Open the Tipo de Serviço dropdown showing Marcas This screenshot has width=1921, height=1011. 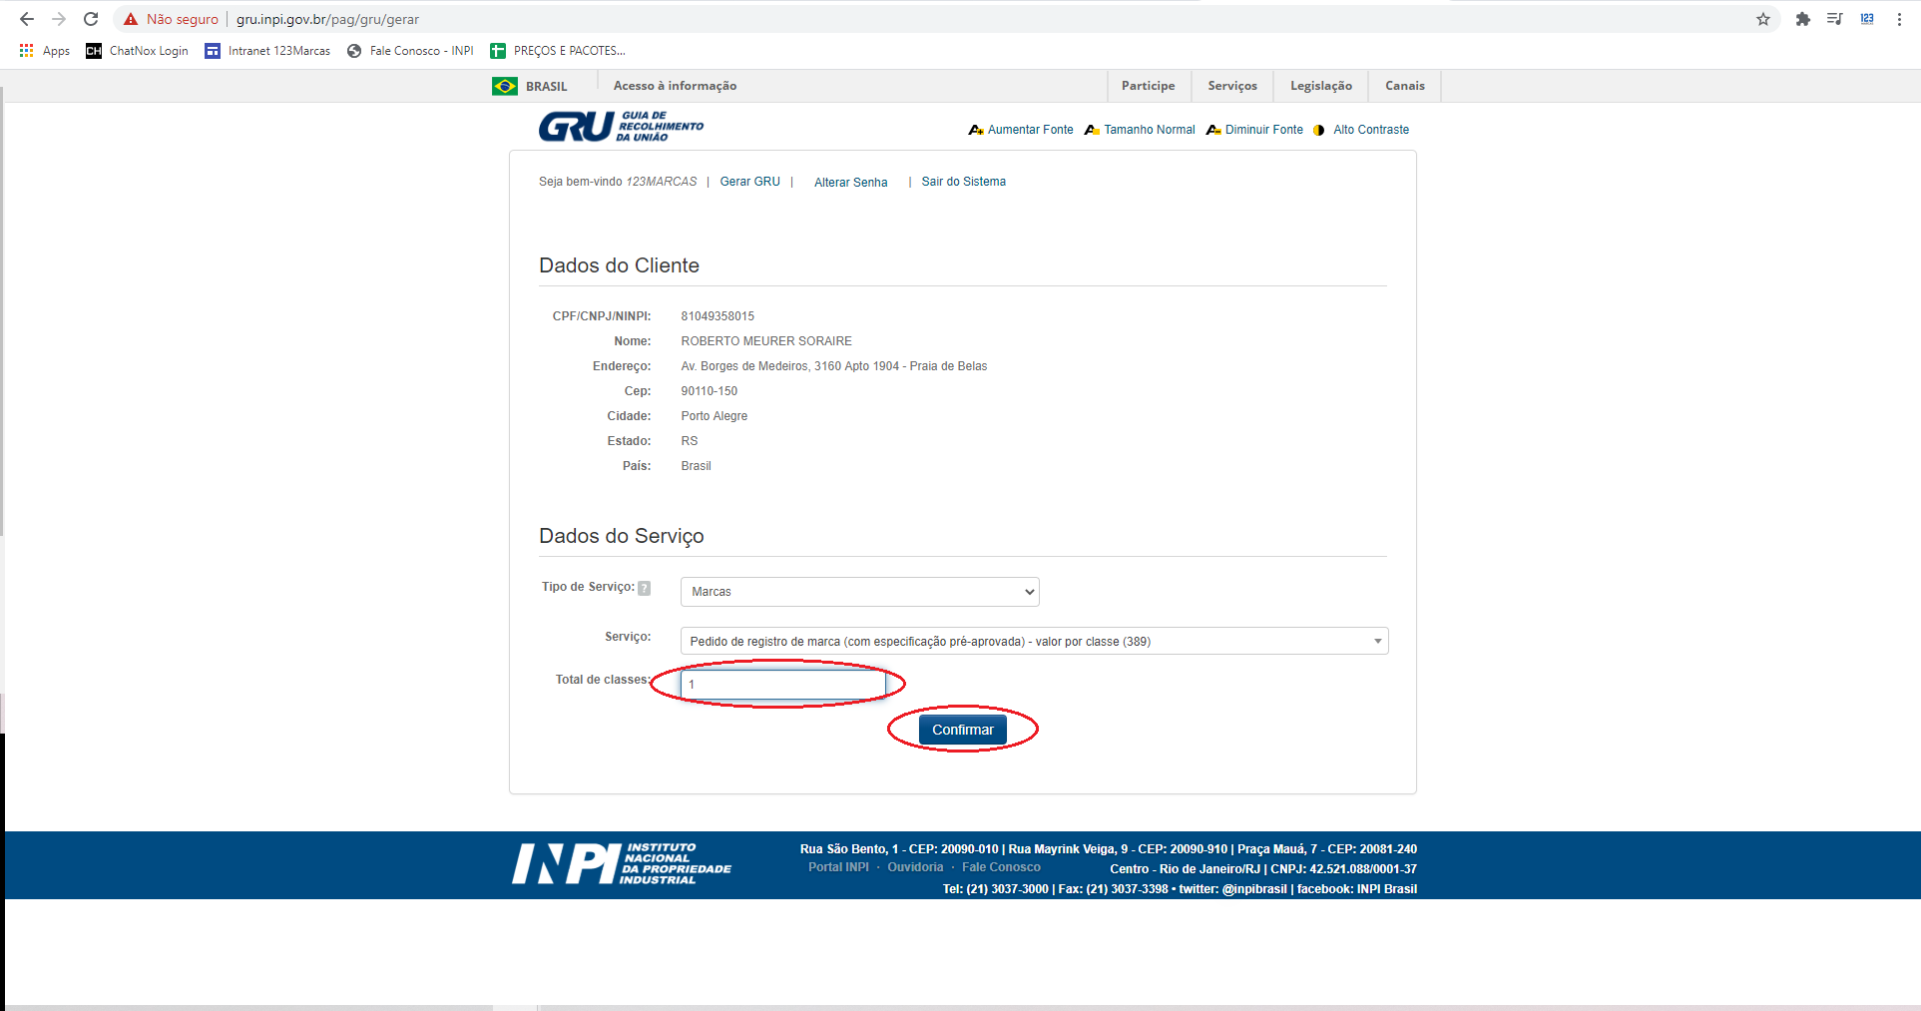tap(858, 591)
